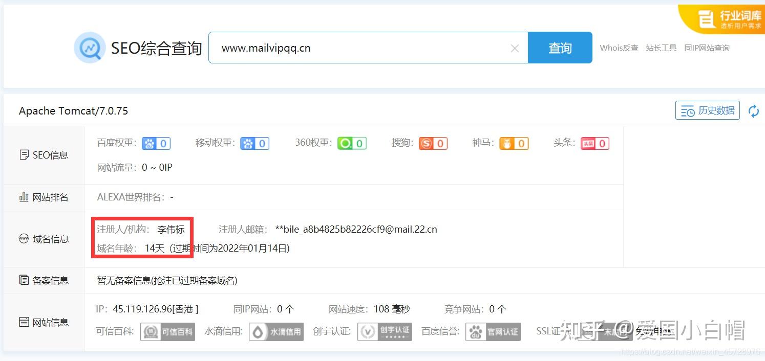The width and height of the screenshot is (765, 361).
Task: Click the 查询 search button
Action: pyautogui.click(x=560, y=48)
